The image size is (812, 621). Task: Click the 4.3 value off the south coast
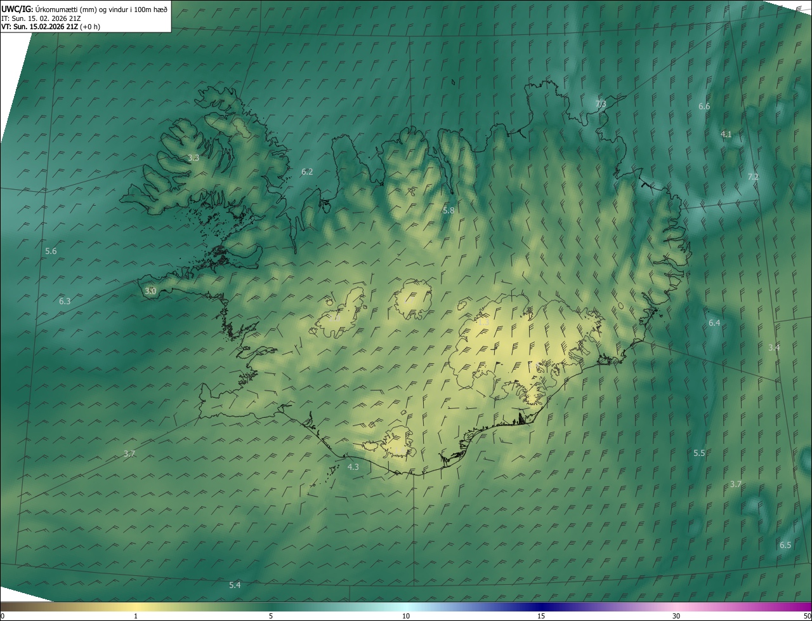pyautogui.click(x=353, y=467)
